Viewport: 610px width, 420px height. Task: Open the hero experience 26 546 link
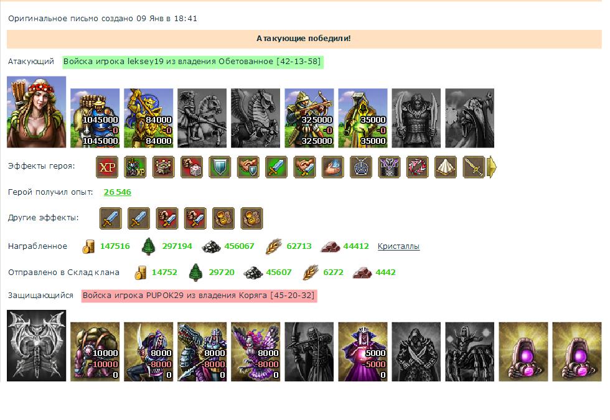118,192
